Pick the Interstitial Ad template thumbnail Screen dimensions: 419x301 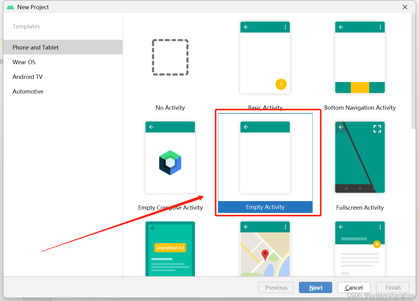coord(170,249)
